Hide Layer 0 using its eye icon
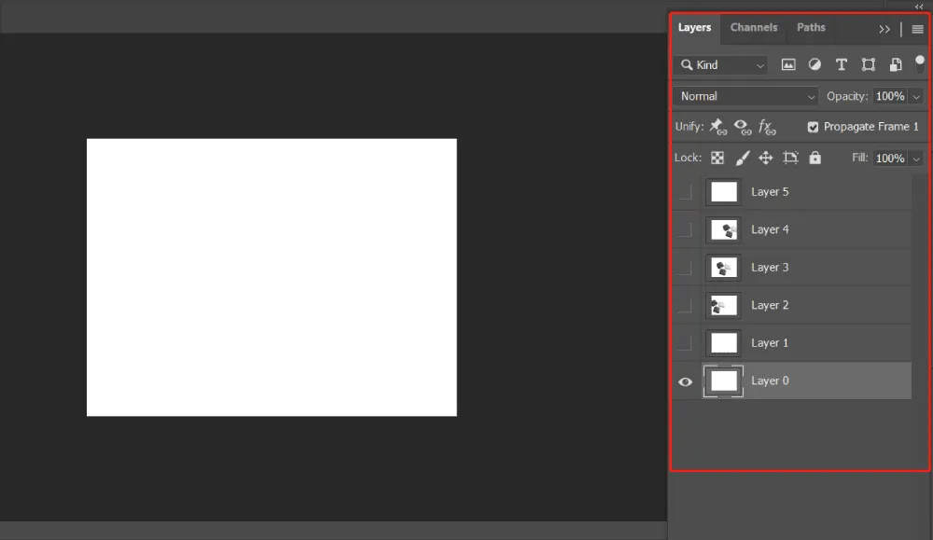The image size is (933, 540). [685, 381]
